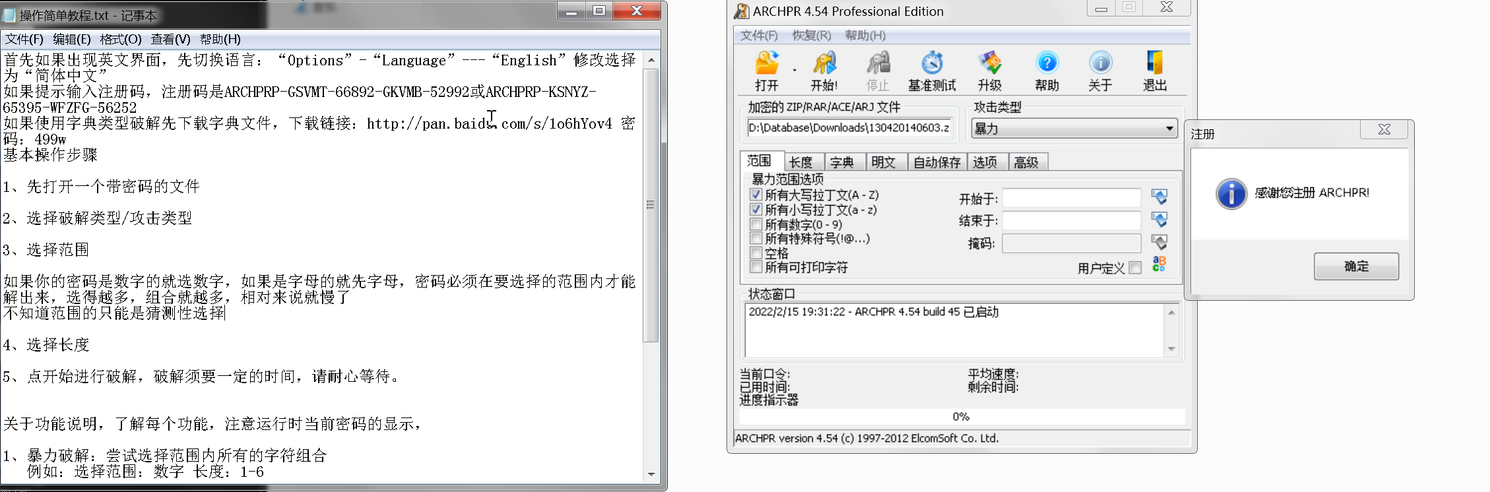
Task: Click the line '1、先打开一个带密码的文件' in Notepad
Action: pos(101,187)
